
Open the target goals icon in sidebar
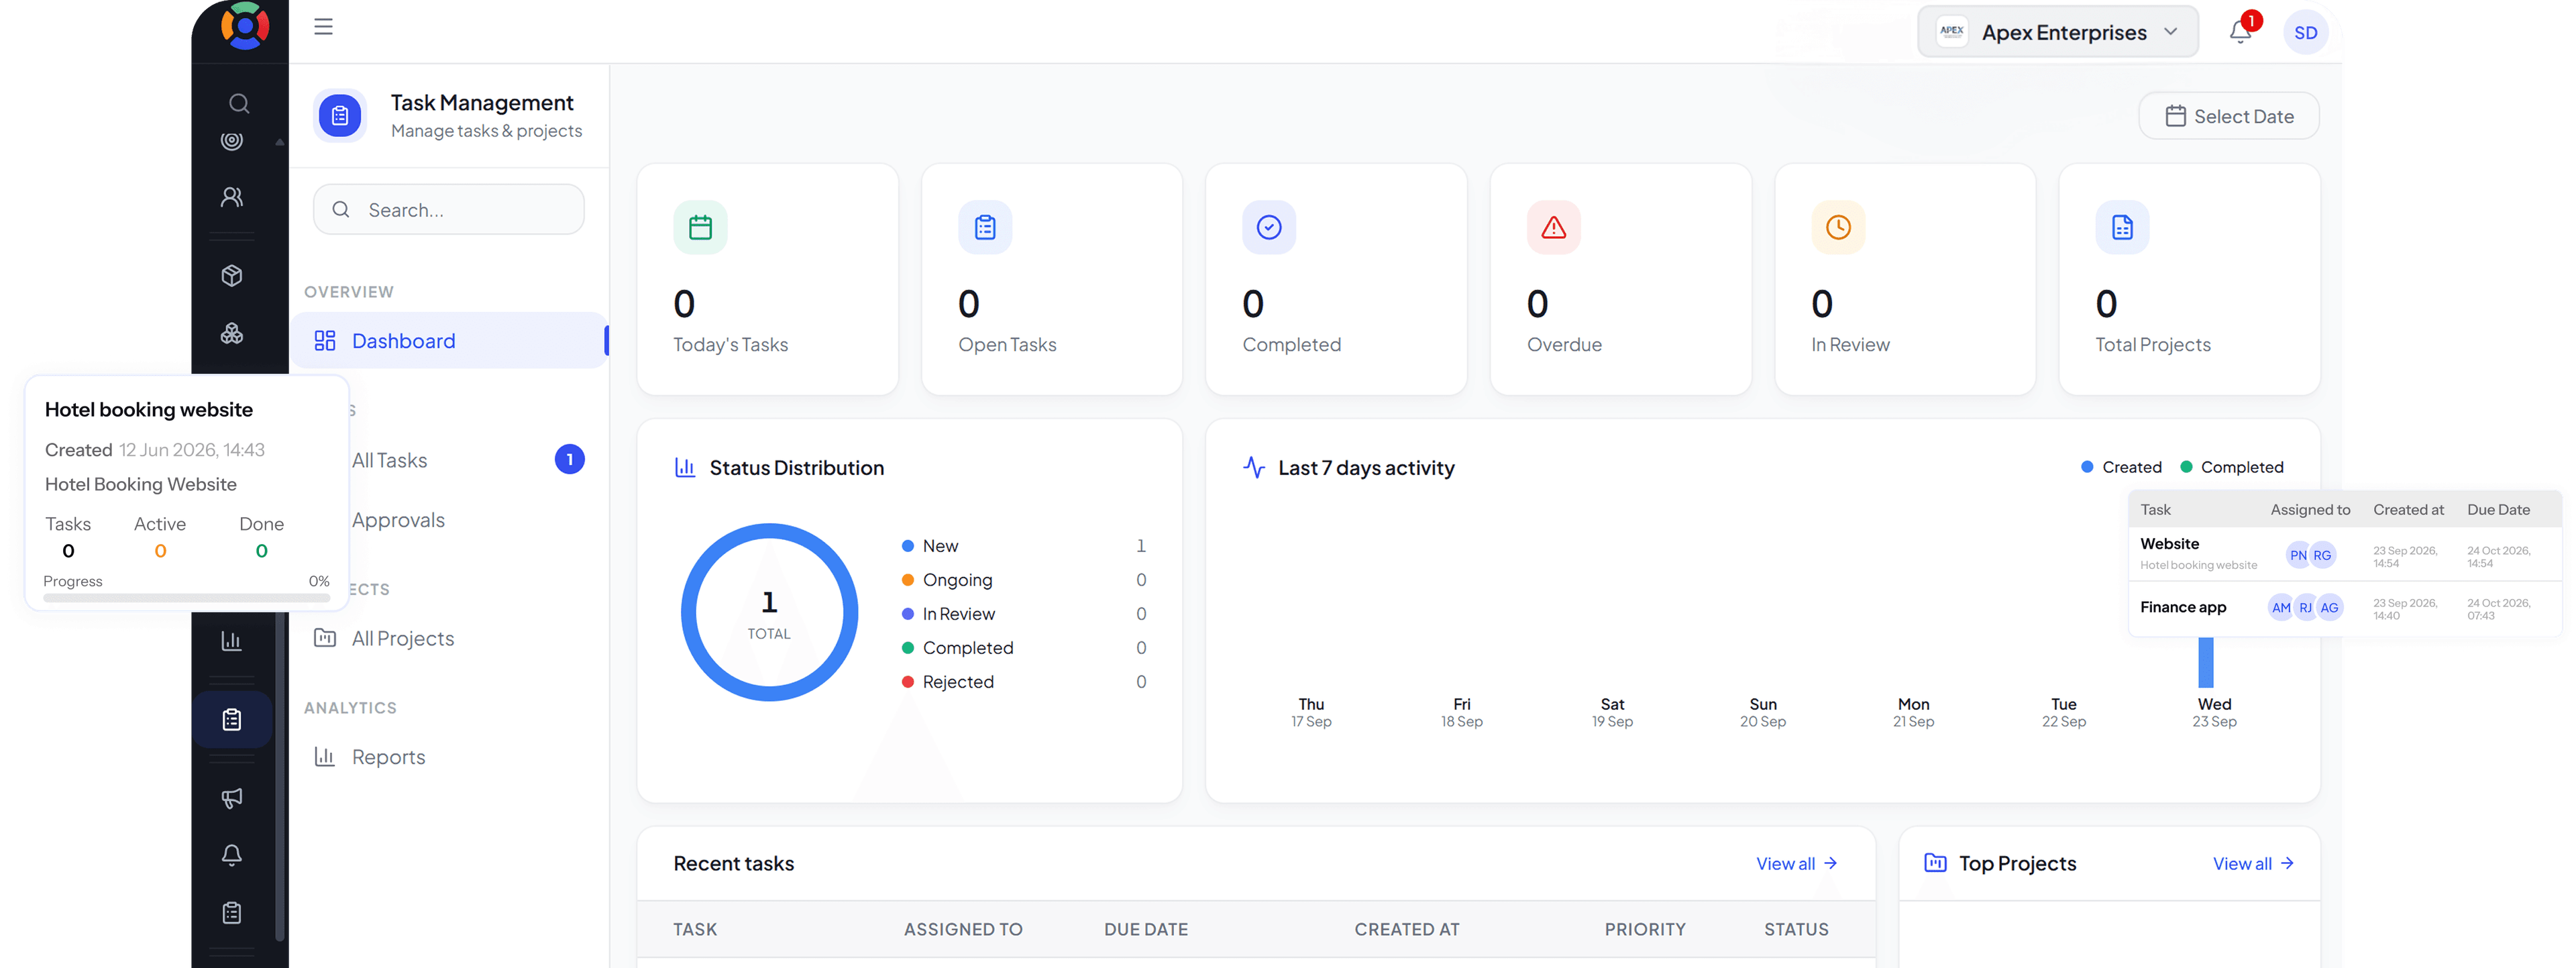232,141
